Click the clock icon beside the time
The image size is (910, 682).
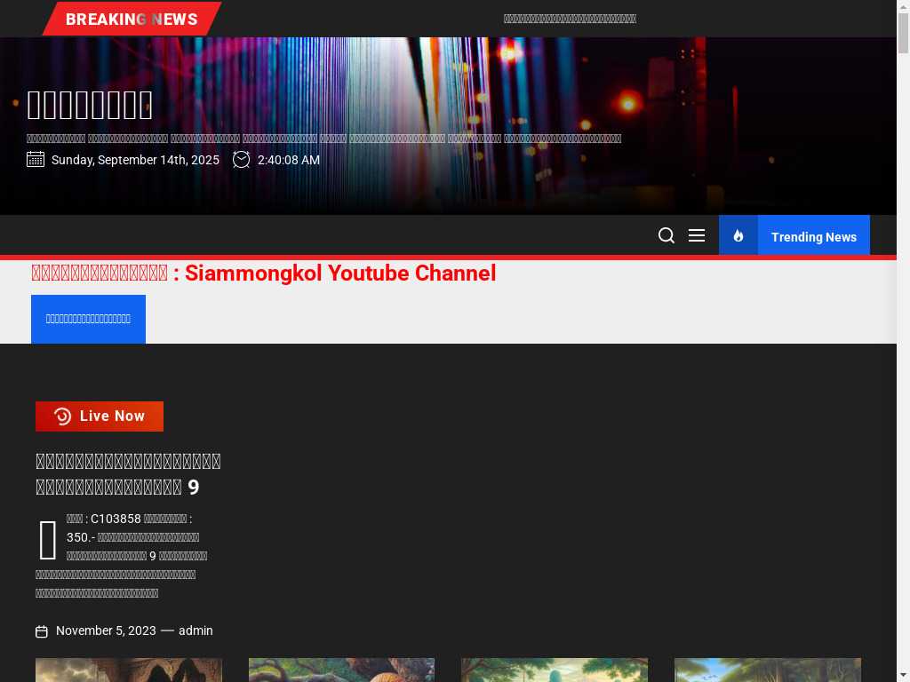point(241,160)
